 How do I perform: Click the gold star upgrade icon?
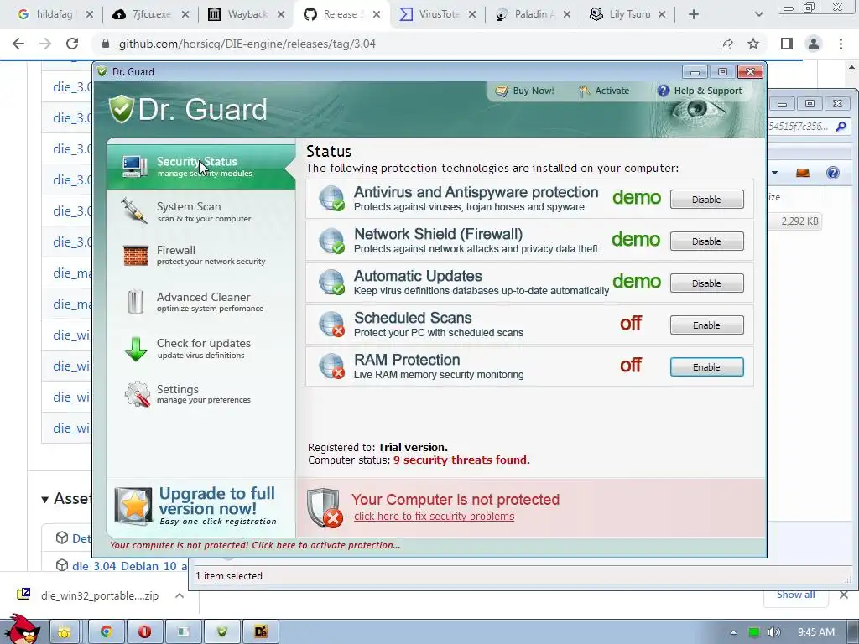pyautogui.click(x=133, y=506)
